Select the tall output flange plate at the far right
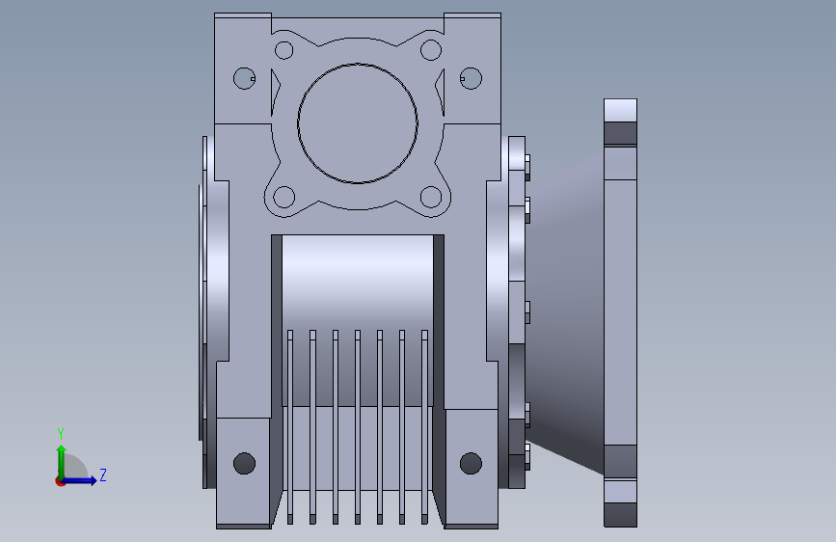The height and width of the screenshot is (542, 836). point(620,312)
